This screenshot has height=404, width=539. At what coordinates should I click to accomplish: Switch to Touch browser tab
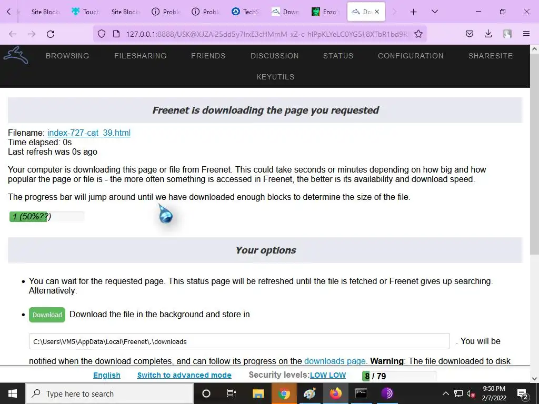pos(86,12)
